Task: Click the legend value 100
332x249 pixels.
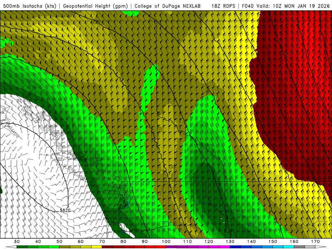Action: (166, 242)
